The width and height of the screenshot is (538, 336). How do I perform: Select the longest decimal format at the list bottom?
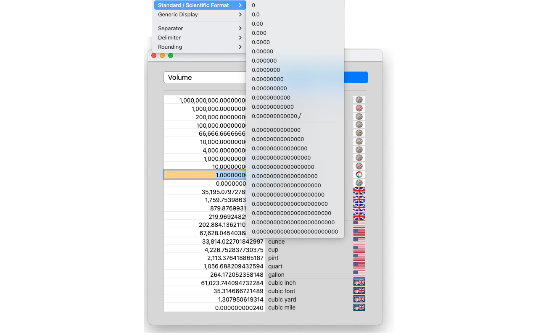[295, 231]
